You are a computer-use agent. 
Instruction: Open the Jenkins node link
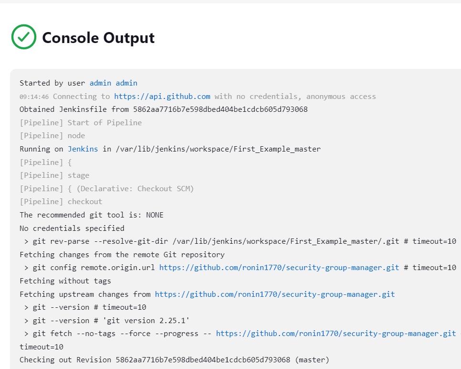pyautogui.click(x=83, y=149)
